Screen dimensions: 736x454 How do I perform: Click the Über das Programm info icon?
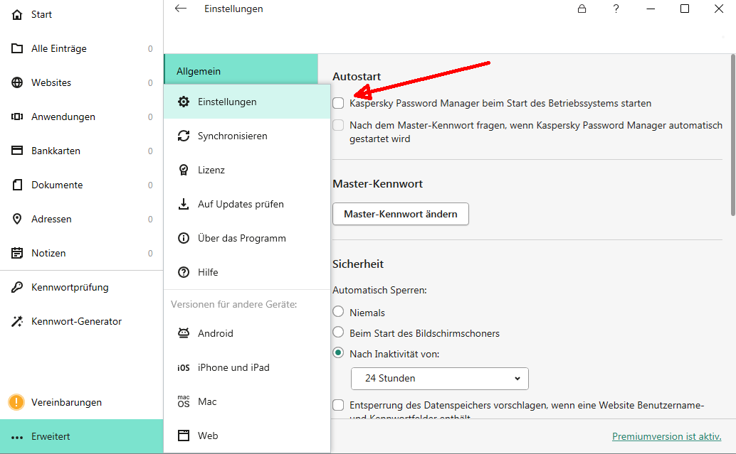pos(184,238)
